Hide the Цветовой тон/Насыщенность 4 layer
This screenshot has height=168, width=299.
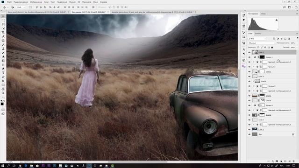[249, 62]
